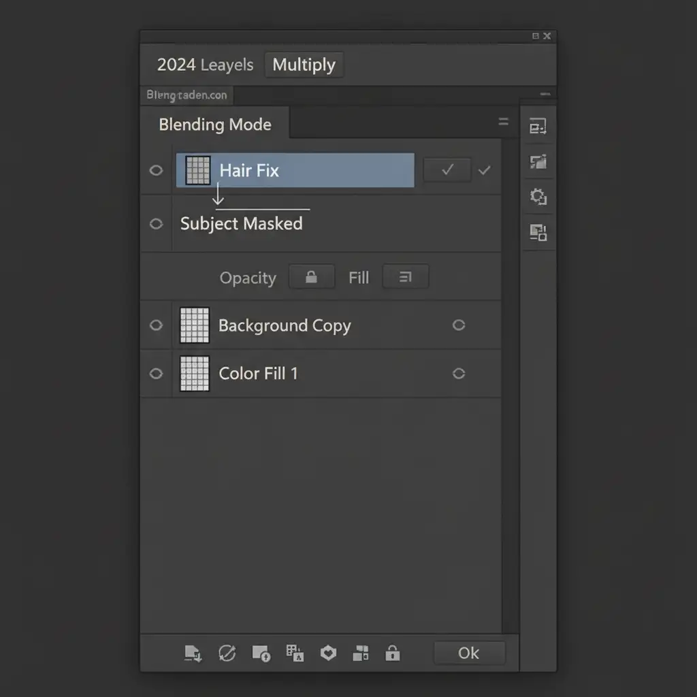Click the heart-shaped icon in the bottom toolbar
Screen dimensions: 697x697
point(329,653)
